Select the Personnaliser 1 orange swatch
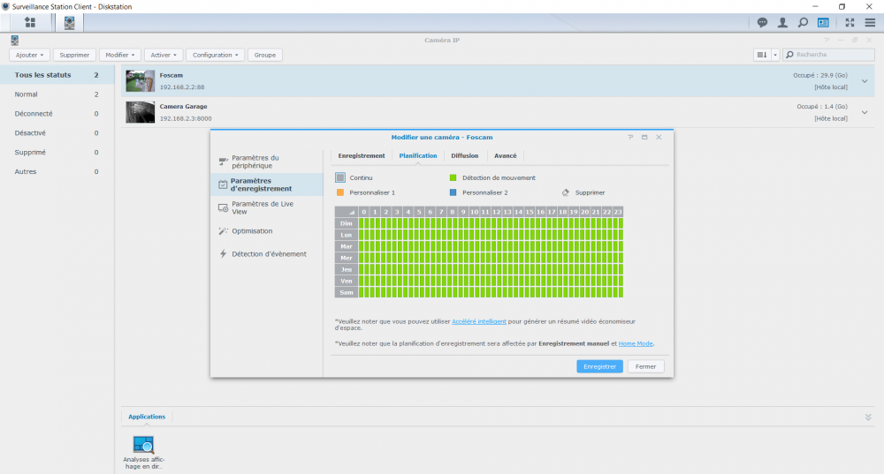This screenshot has height=474, width=884. [x=340, y=192]
